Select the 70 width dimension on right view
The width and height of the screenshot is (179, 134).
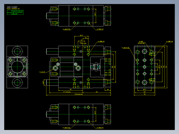(145, 94)
